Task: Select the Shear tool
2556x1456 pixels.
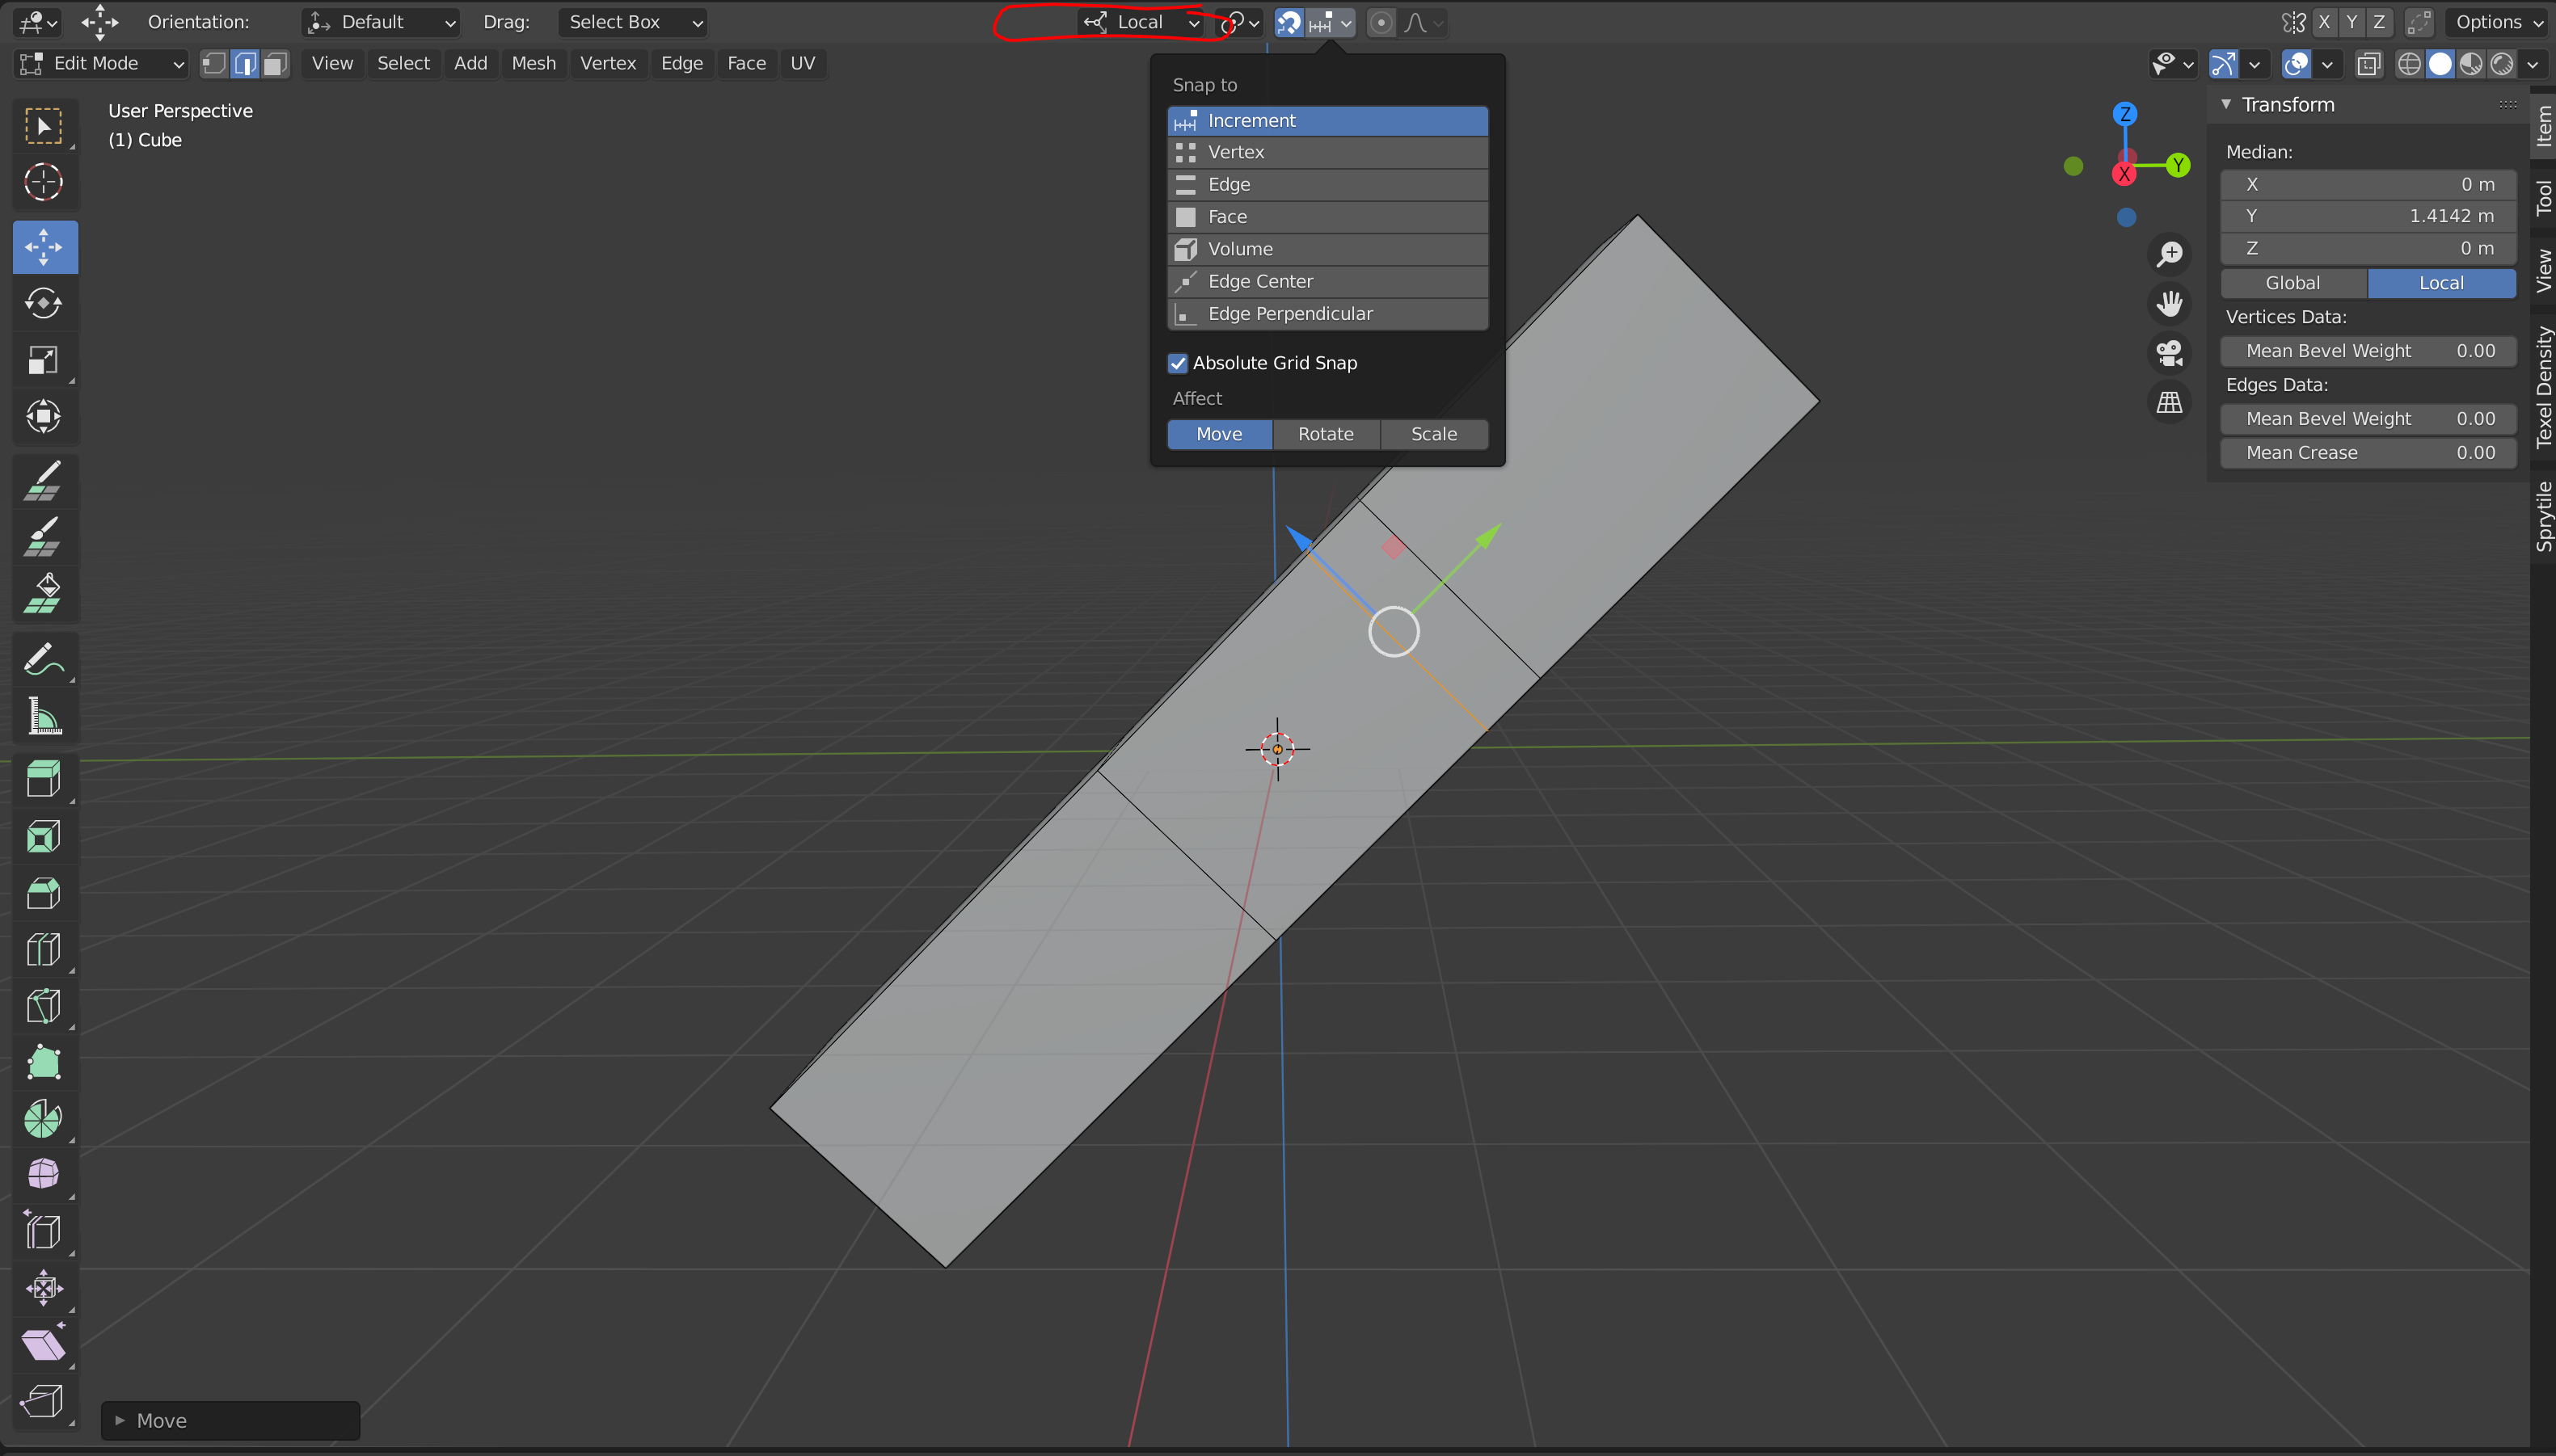Action: [x=43, y=1344]
